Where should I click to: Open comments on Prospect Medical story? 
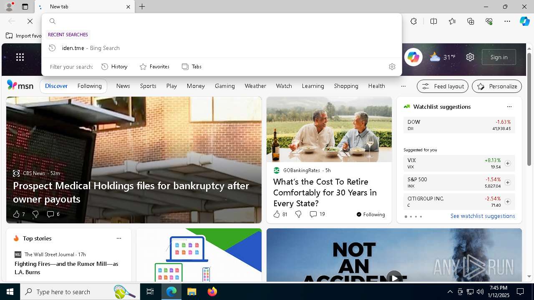(x=53, y=214)
